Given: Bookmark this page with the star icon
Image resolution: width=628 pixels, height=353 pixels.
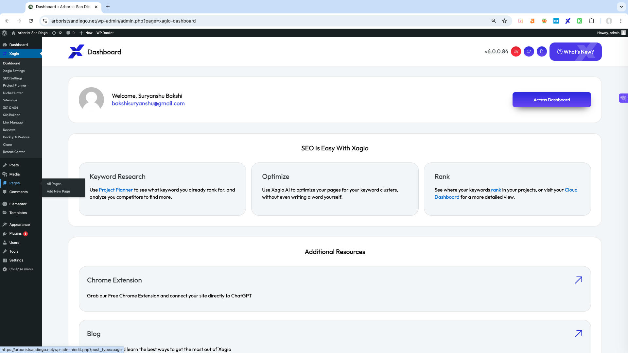Looking at the screenshot, I should pyautogui.click(x=504, y=21).
